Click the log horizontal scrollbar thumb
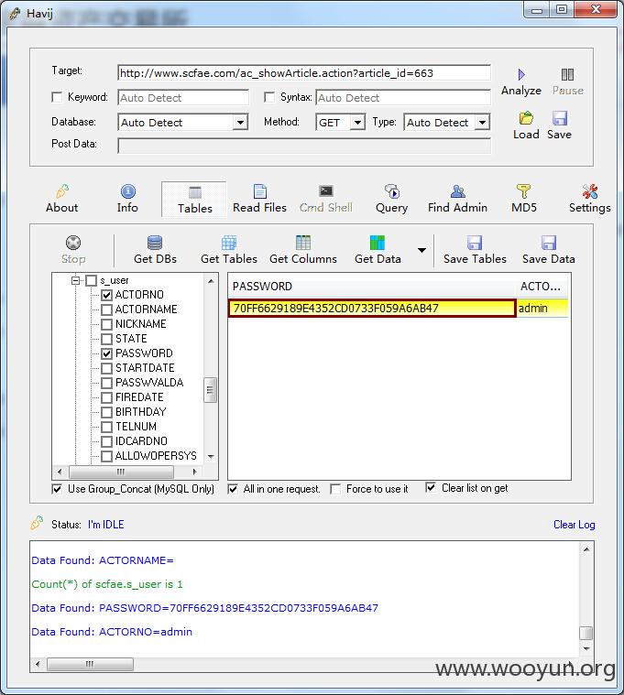Viewport: 624px width, 695px height. (90, 664)
